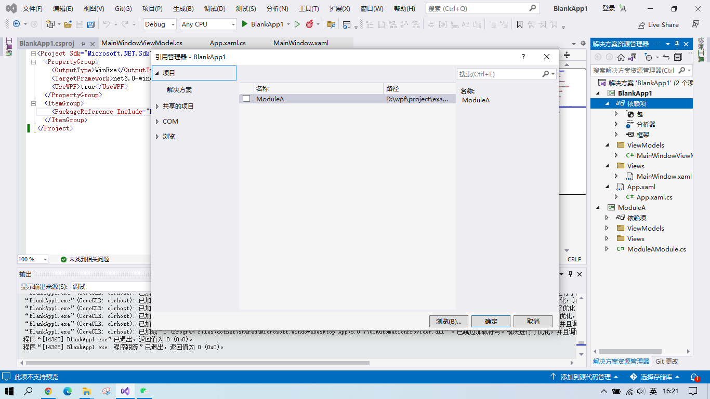The width and height of the screenshot is (710, 399).
Task: Click the Visual Studio icon in Windows taskbar
Action: [125, 391]
